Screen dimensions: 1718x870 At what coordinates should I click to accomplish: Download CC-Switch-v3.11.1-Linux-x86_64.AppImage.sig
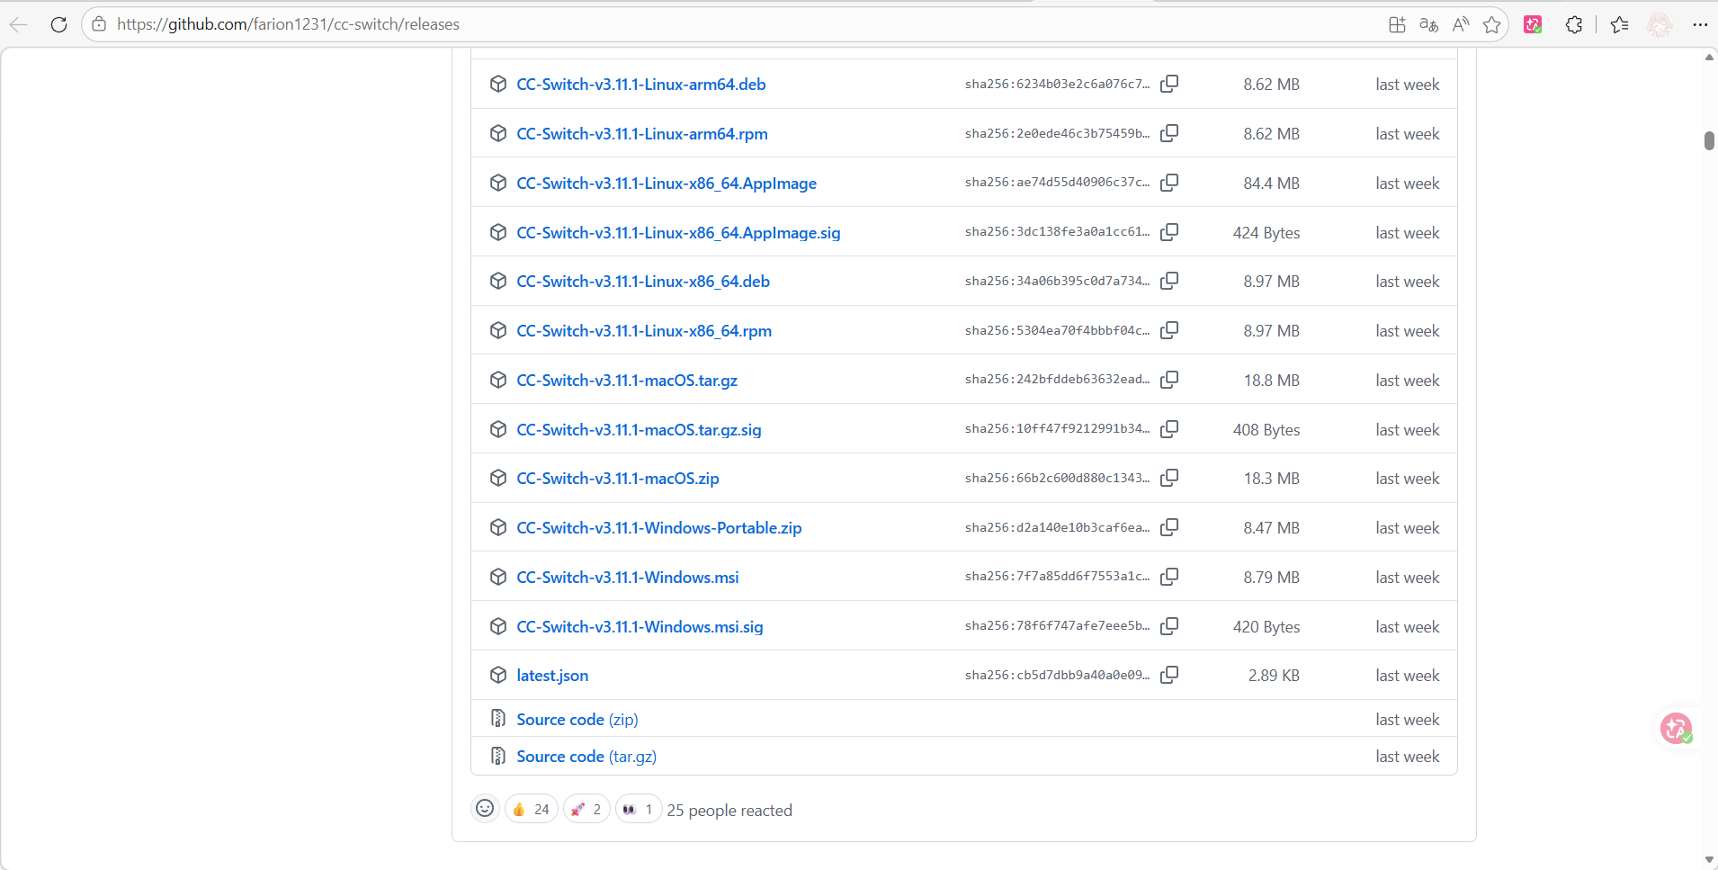678,232
